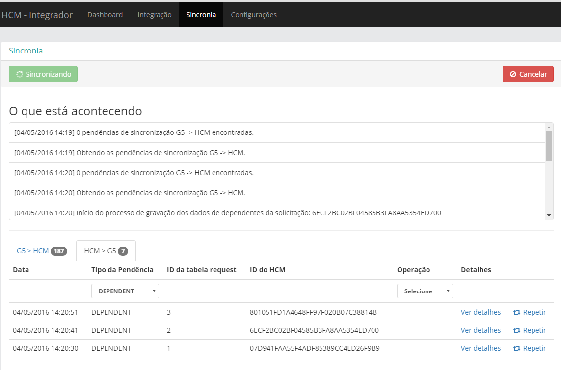Click Ver detalhes for 07D941FAA55F4ADF85389CC4ED26F9B9

click(481, 348)
